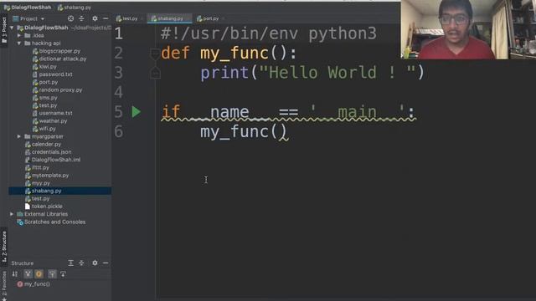Collapse all in the Project panel toolbar

[81, 18]
